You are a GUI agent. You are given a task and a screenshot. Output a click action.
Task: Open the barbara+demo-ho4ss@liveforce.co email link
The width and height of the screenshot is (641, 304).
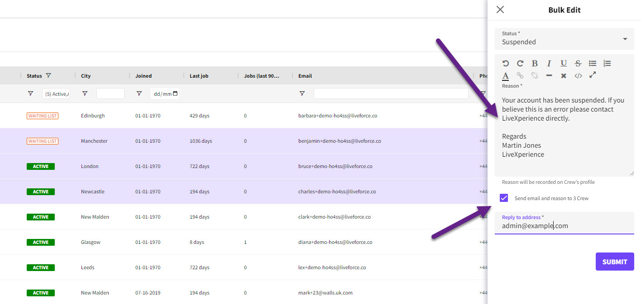click(x=338, y=116)
